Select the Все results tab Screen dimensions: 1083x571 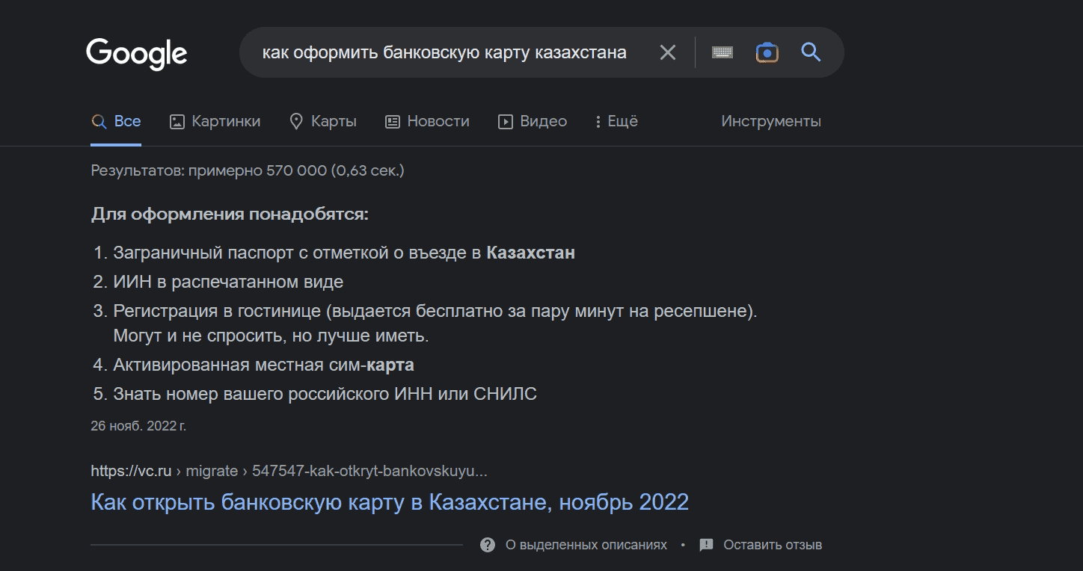[116, 121]
